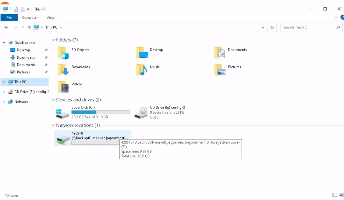This screenshot has height=200, width=344.
Task: Collapse the Folders (7) group
Action: tap(53, 40)
